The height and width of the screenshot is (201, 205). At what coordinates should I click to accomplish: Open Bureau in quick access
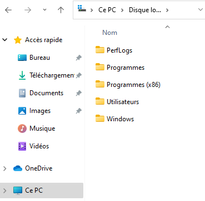pyautogui.click(x=39, y=58)
